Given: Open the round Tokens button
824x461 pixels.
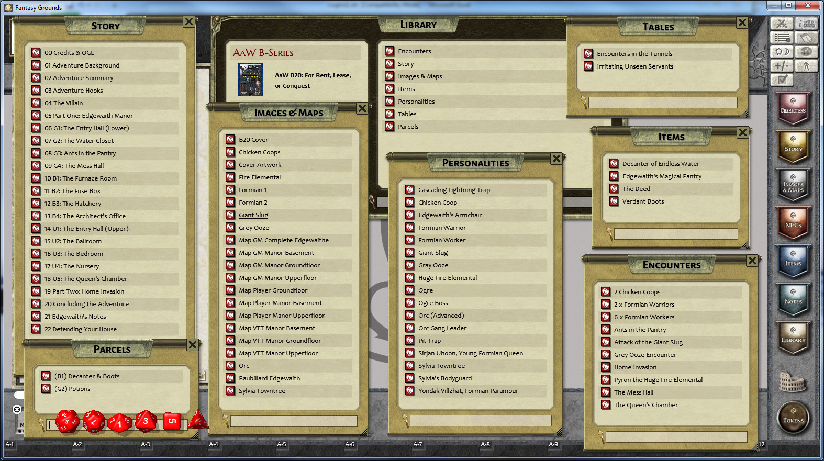Looking at the screenshot, I should pyautogui.click(x=793, y=418).
